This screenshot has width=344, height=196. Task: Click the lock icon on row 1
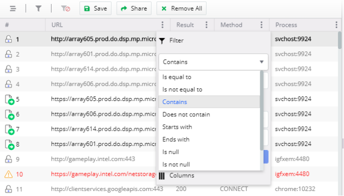pyautogui.click(x=9, y=39)
